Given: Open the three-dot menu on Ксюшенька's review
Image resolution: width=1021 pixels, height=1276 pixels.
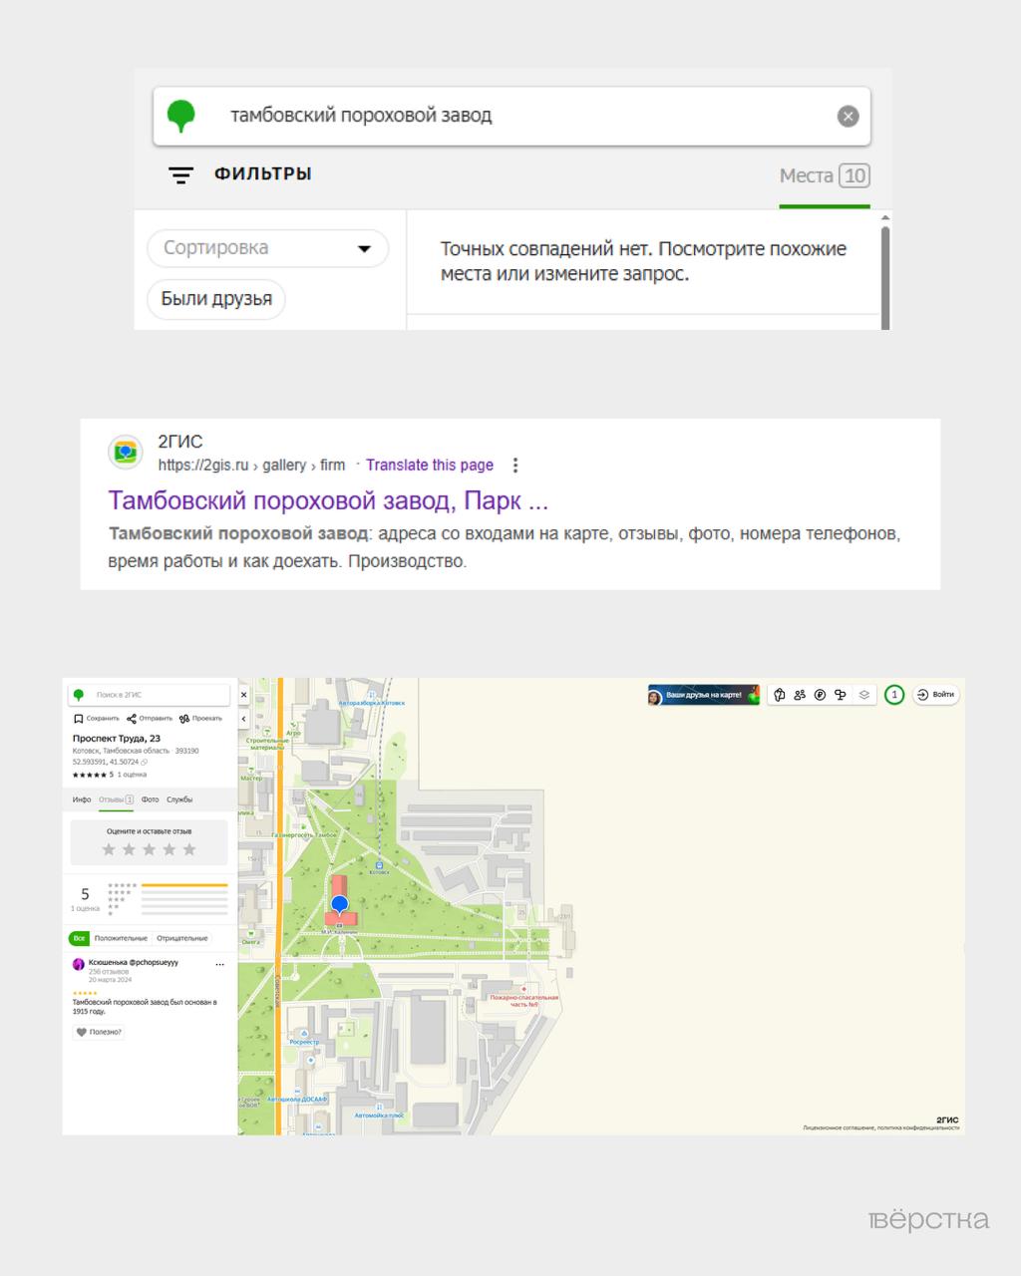Looking at the screenshot, I should [220, 964].
